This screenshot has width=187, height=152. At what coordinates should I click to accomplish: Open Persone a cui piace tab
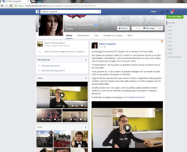[x=113, y=35]
